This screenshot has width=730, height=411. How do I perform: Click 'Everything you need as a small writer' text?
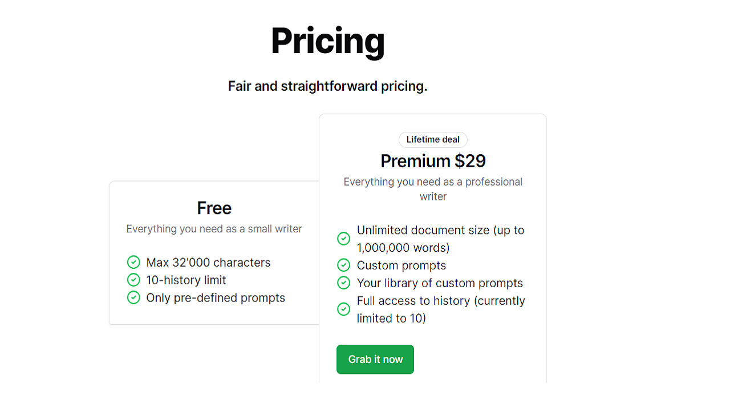click(214, 229)
